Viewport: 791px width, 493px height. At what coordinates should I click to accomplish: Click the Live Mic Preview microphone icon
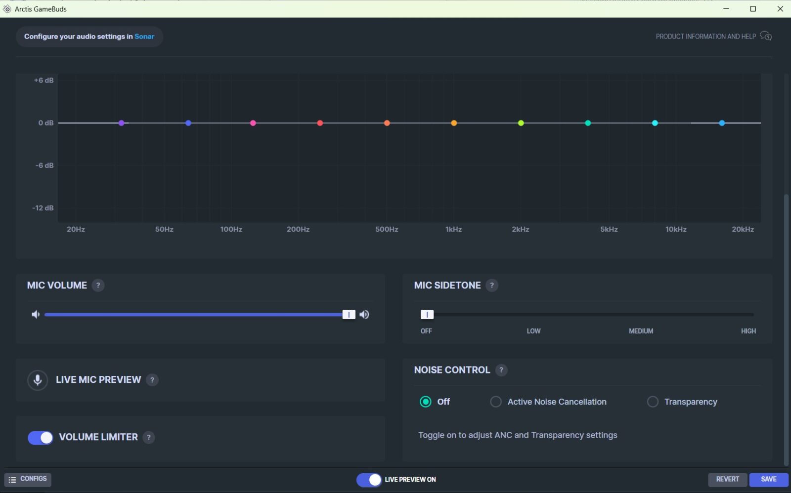38,380
